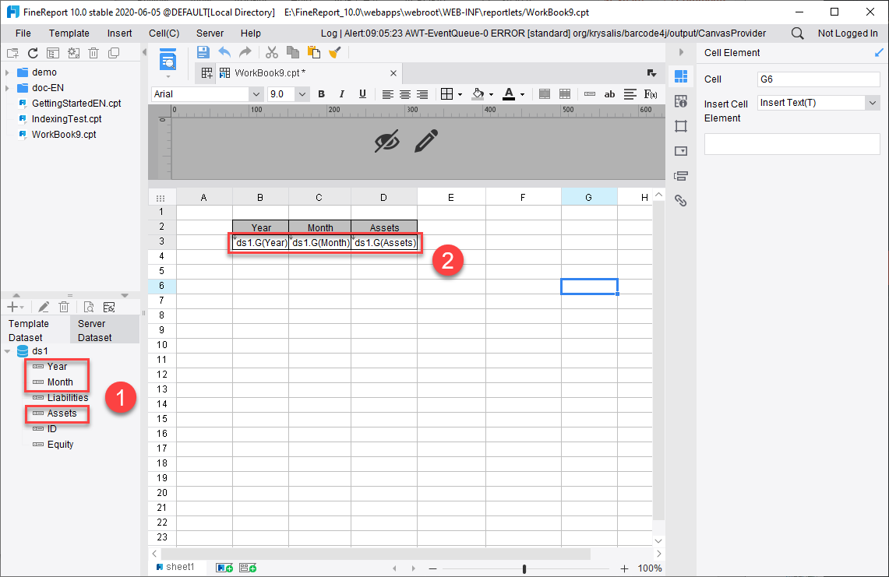This screenshot has height=577, width=889.
Task: Click the Cell name field showing G6
Action: pyautogui.click(x=818, y=79)
